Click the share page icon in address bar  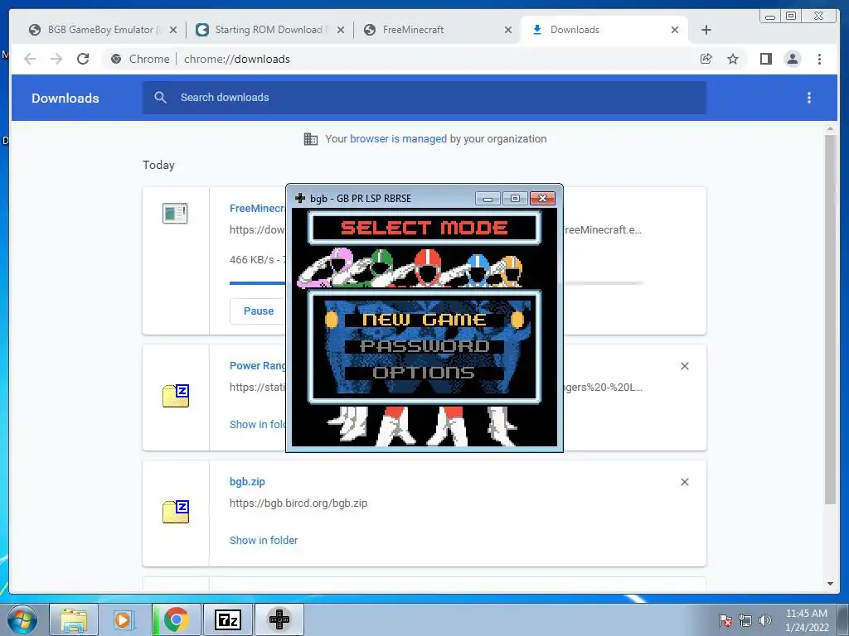[706, 59]
